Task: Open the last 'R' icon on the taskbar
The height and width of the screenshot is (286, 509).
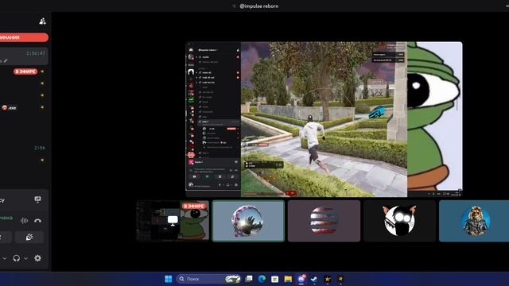Action: point(340,279)
